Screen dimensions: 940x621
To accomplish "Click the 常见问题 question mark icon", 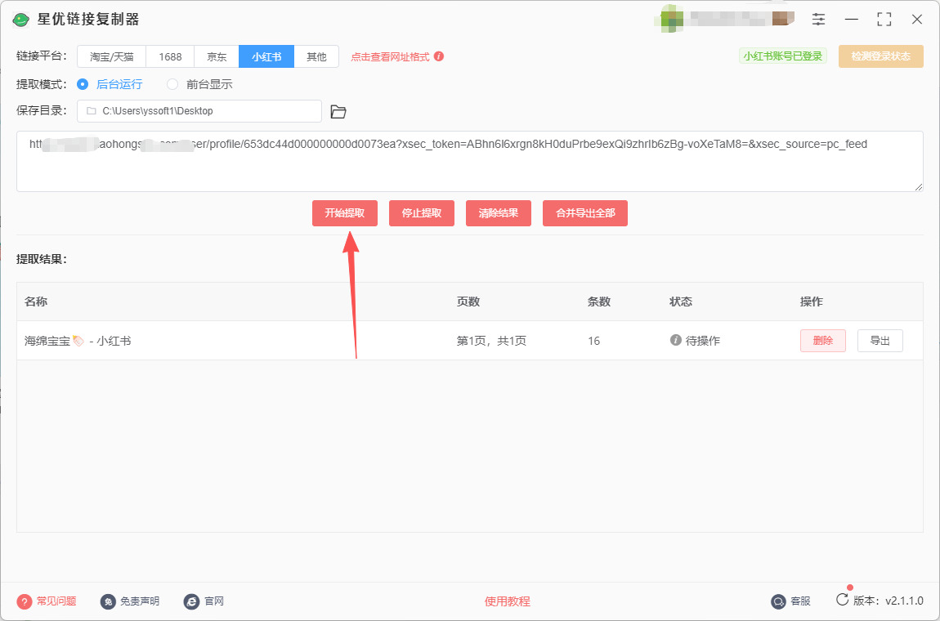I will pos(24,601).
